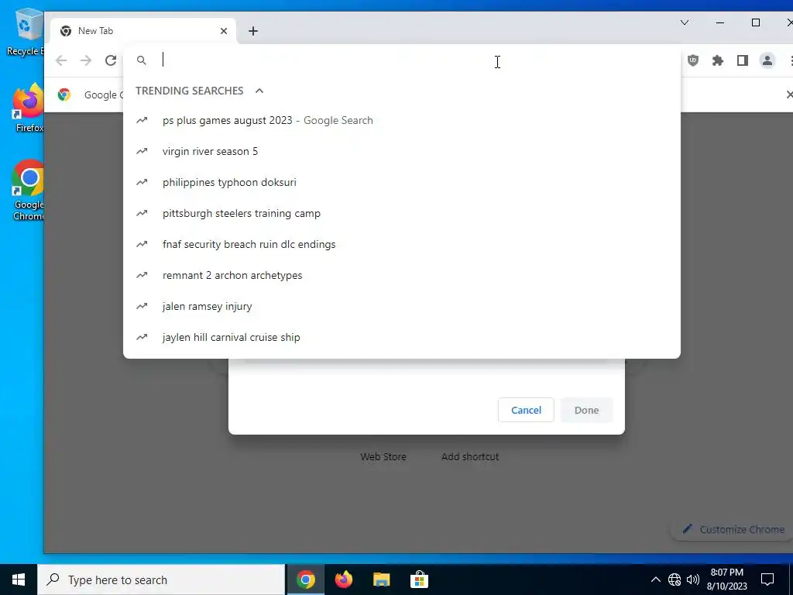Open the Windows Start menu
The width and height of the screenshot is (793, 595).
[x=19, y=580]
